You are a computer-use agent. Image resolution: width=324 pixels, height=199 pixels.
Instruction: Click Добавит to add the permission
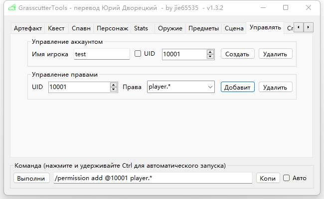coord(237,87)
